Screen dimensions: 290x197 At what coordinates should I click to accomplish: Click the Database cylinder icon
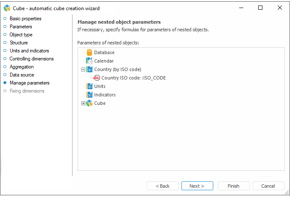[89, 52]
